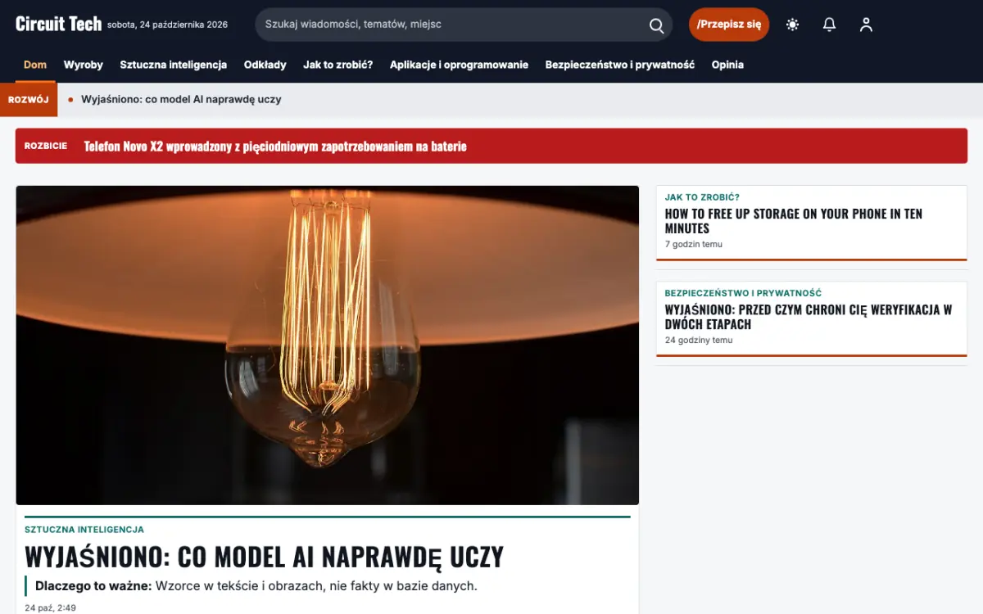Toggle the light/dark theme sun icon
This screenshot has height=614, width=983.
click(792, 25)
